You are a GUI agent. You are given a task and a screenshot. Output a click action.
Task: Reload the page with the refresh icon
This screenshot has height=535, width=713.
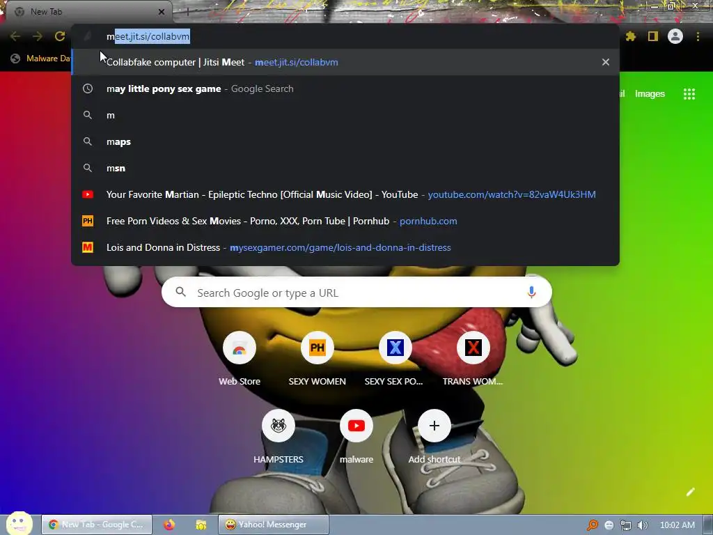click(60, 36)
